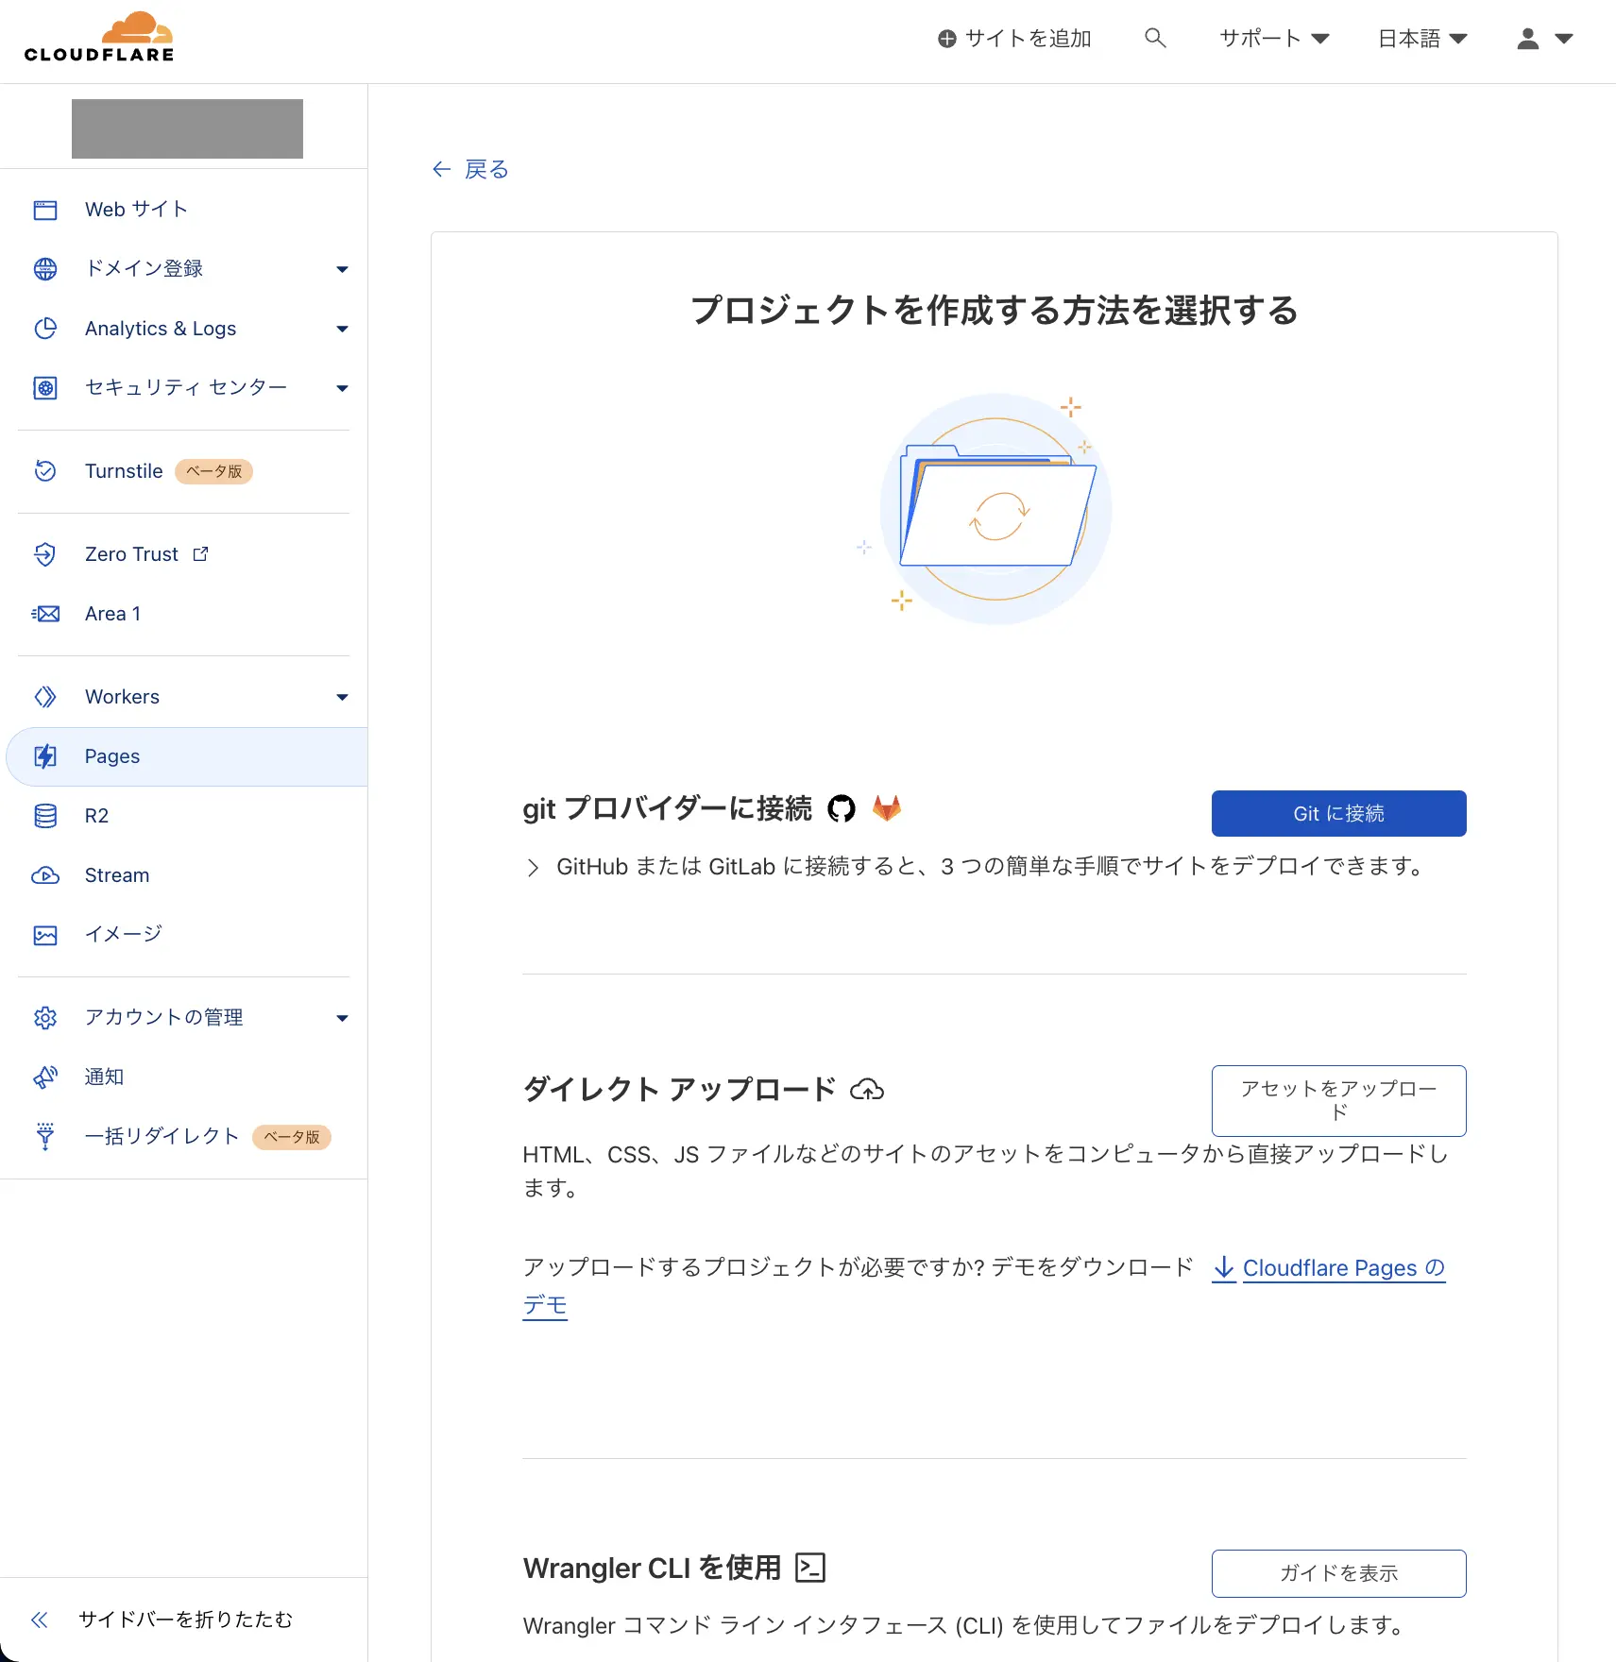Open the サポート dropdown menu

[x=1274, y=39]
